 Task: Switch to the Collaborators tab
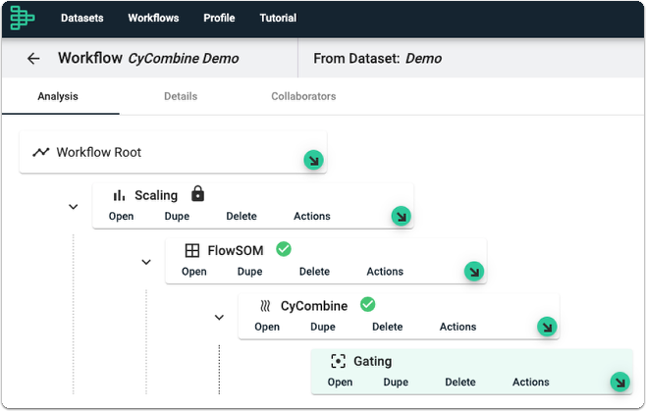[303, 96]
